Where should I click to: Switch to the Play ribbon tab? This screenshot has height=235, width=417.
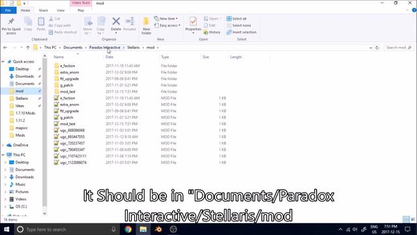tap(81, 10)
